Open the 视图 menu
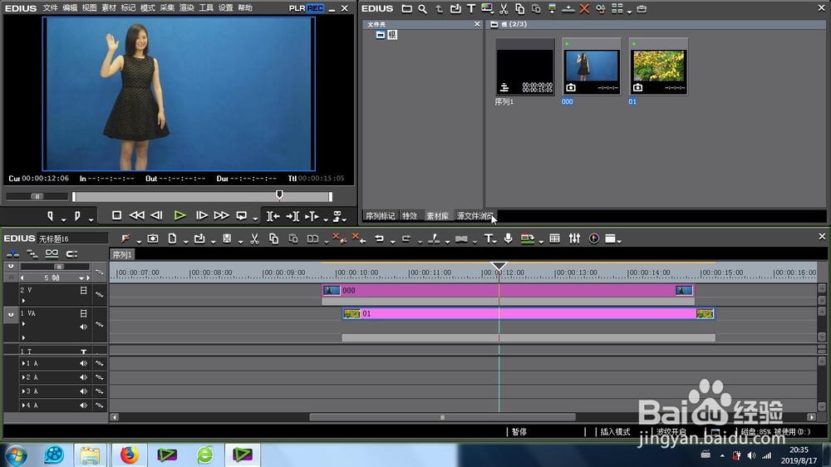The height and width of the screenshot is (467, 831). (x=89, y=8)
